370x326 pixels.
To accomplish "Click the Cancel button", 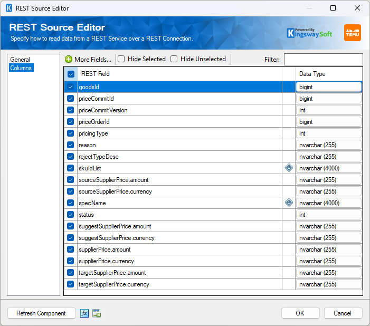I will point(343,313).
